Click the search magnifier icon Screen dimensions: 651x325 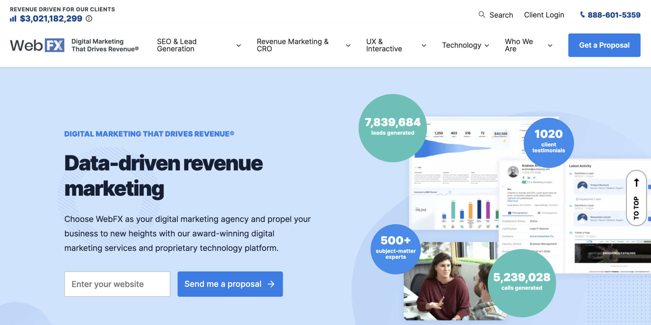[x=482, y=14]
